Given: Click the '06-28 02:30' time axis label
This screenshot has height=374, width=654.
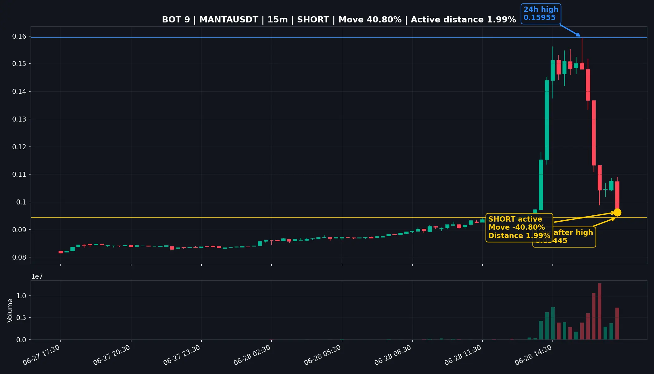Looking at the screenshot, I should coord(252,355).
